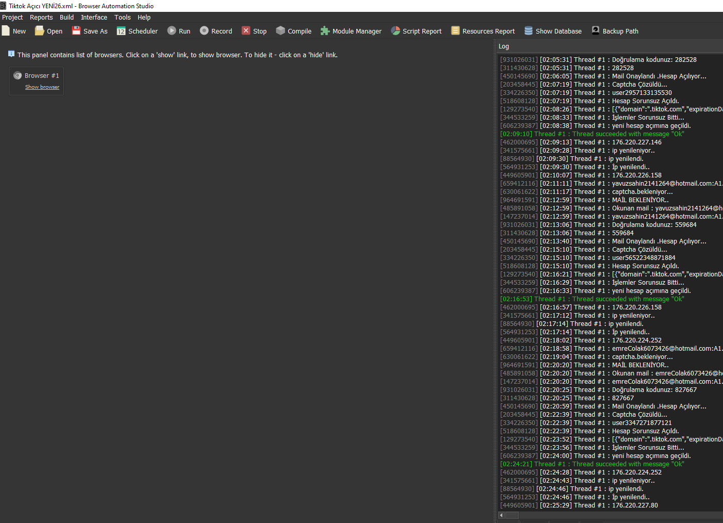Click the Resources Report icon
Screen dimensions: 723x523
[455, 31]
